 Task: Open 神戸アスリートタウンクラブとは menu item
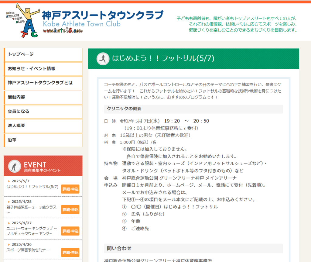click(x=43, y=83)
